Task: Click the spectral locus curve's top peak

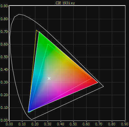Action: point(19,14)
